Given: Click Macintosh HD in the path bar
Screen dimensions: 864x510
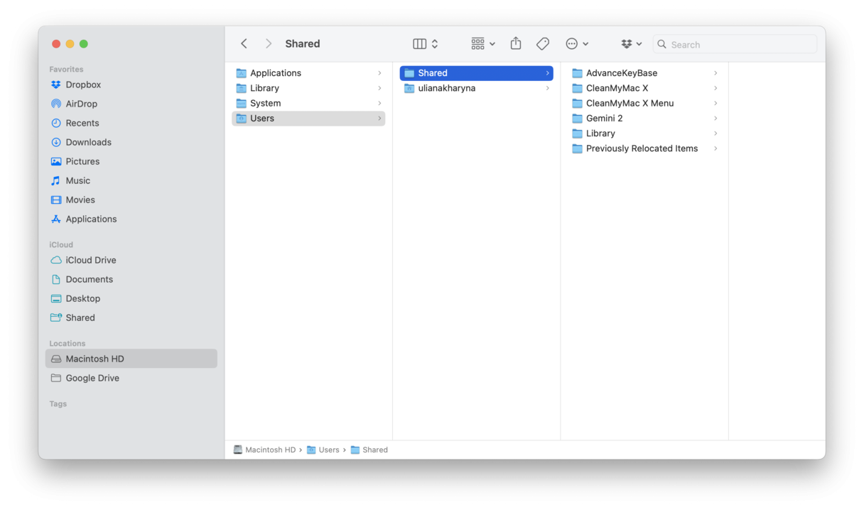Looking at the screenshot, I should (271, 450).
